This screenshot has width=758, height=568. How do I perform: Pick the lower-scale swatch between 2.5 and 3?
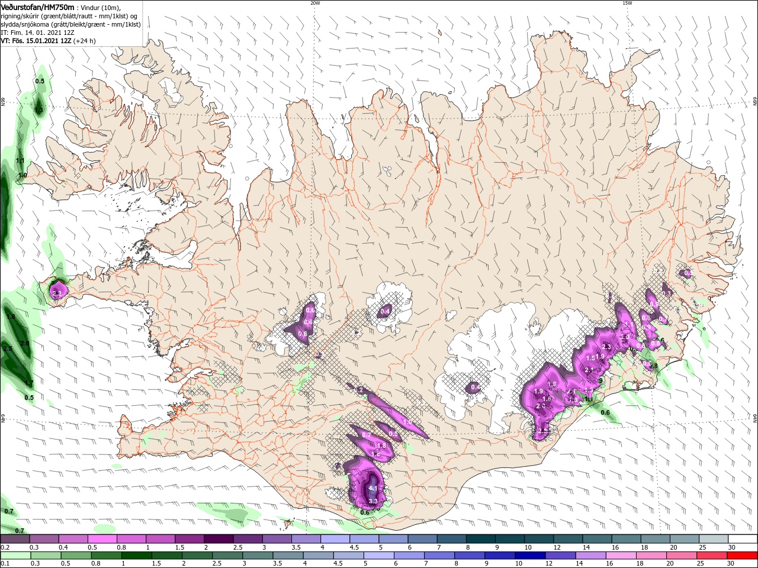coord(227,556)
